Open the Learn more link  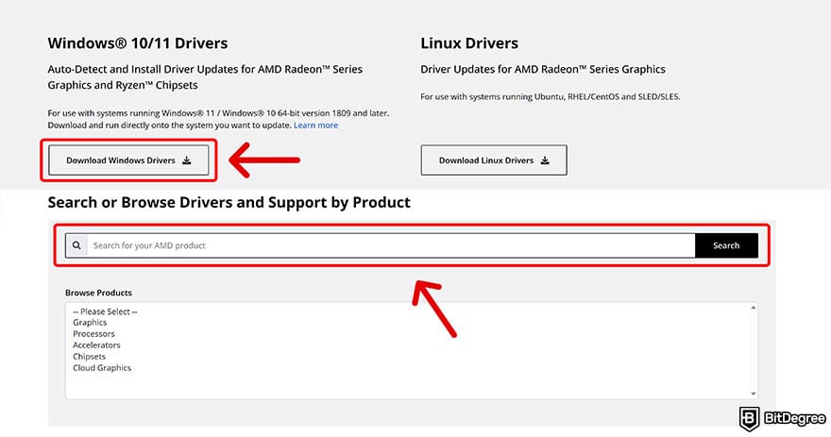[315, 126]
